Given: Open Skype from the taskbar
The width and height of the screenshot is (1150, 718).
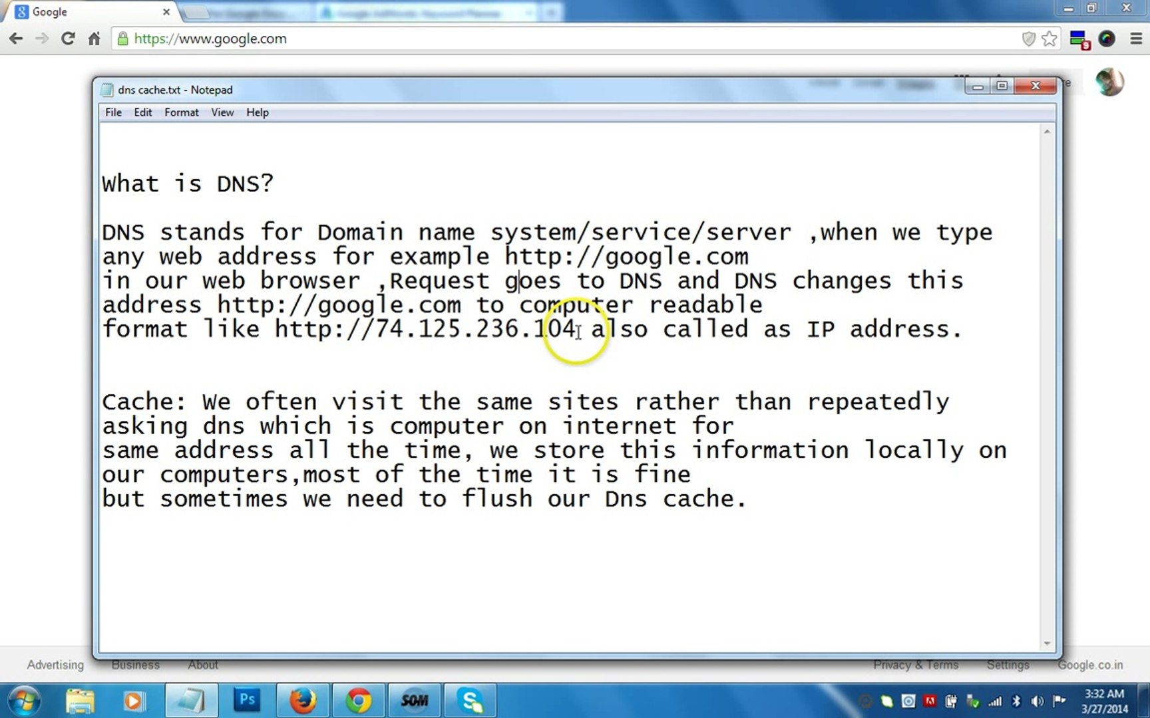Looking at the screenshot, I should click(471, 701).
